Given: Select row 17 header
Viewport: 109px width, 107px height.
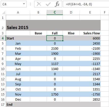Looking at the screenshot, I should pyautogui.click(x=3, y=104).
